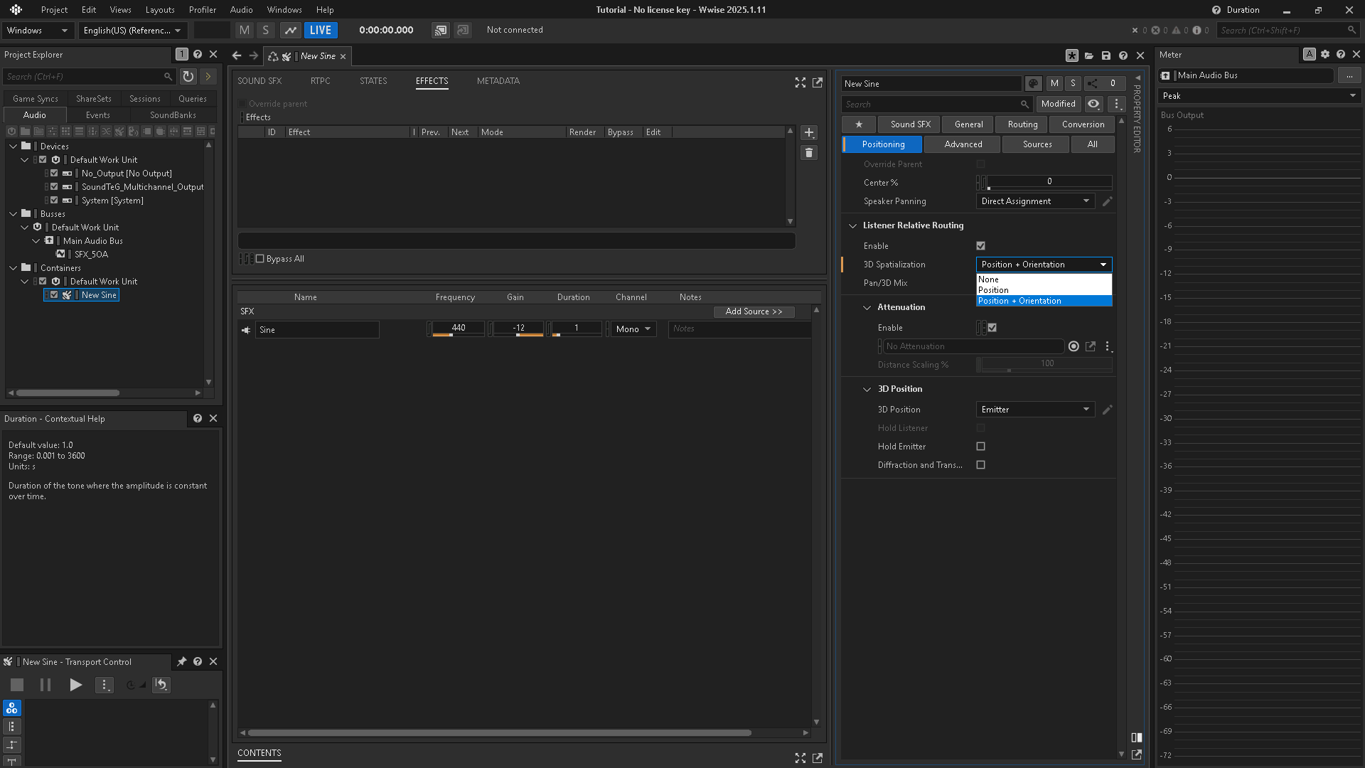This screenshot has height=768, width=1365.
Task: Navigate back with the left arrow
Action: point(237,55)
